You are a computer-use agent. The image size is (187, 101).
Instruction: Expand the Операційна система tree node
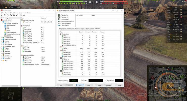click(x=2, y=39)
